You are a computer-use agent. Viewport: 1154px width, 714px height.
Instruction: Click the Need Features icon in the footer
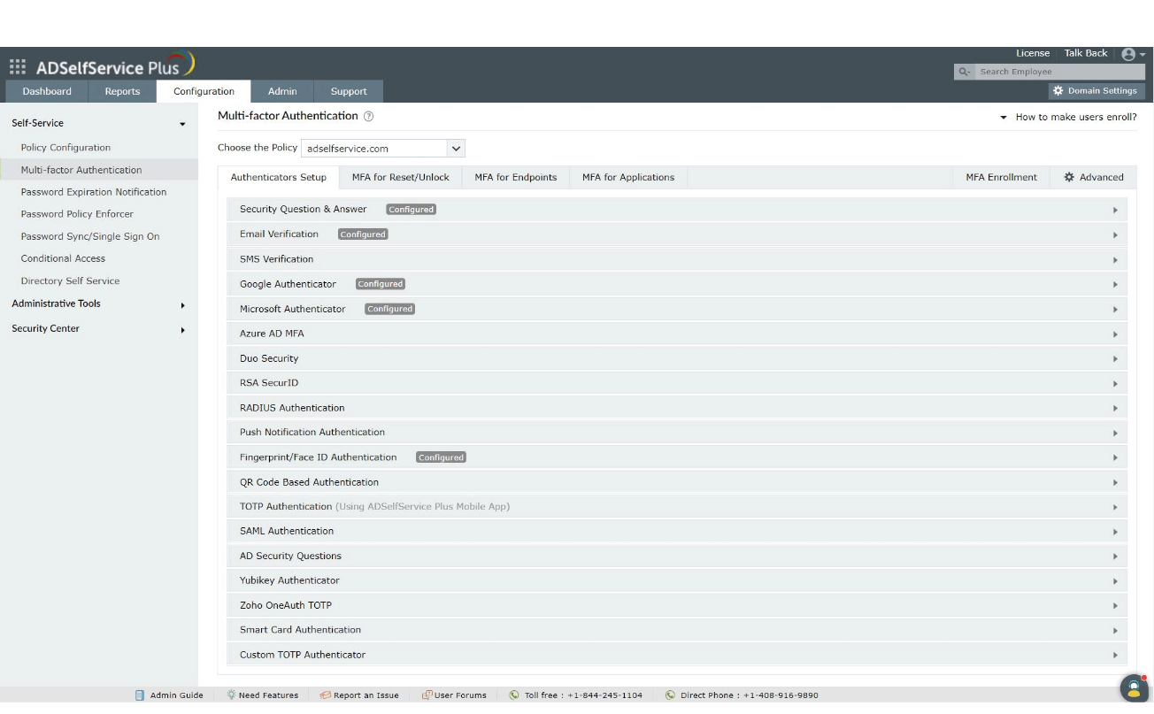tap(230, 695)
